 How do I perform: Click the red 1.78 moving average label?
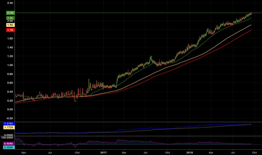coord(10,30)
